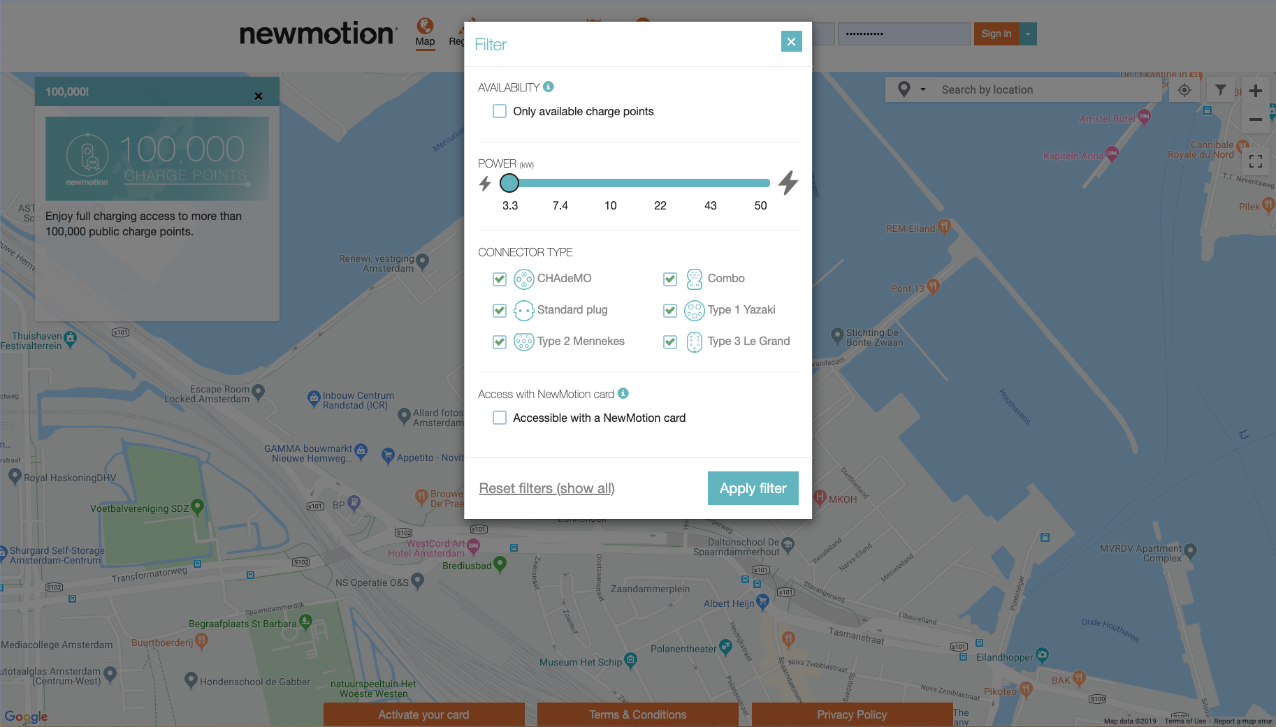Set power slider to 50 kW mark
Viewport: 1276px width, 727px height.
[760, 183]
